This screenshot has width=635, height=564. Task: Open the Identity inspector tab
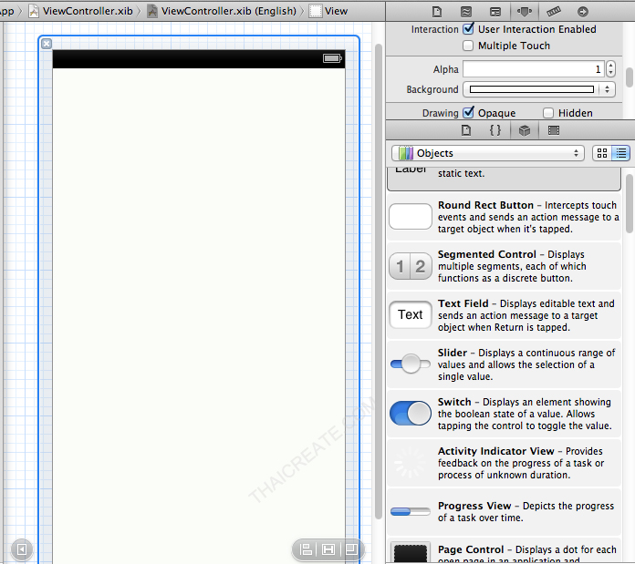click(x=494, y=12)
